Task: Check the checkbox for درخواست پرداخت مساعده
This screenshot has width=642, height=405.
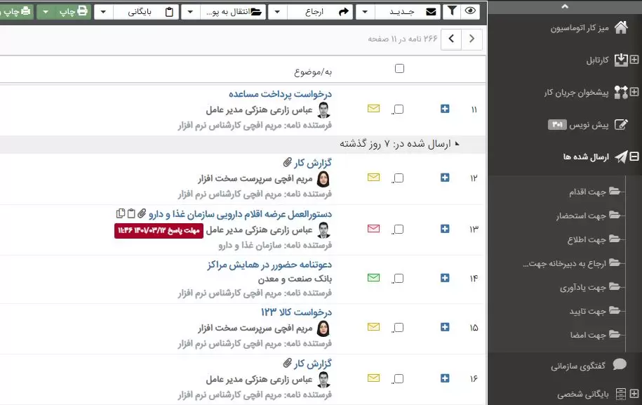Action: 398,109
